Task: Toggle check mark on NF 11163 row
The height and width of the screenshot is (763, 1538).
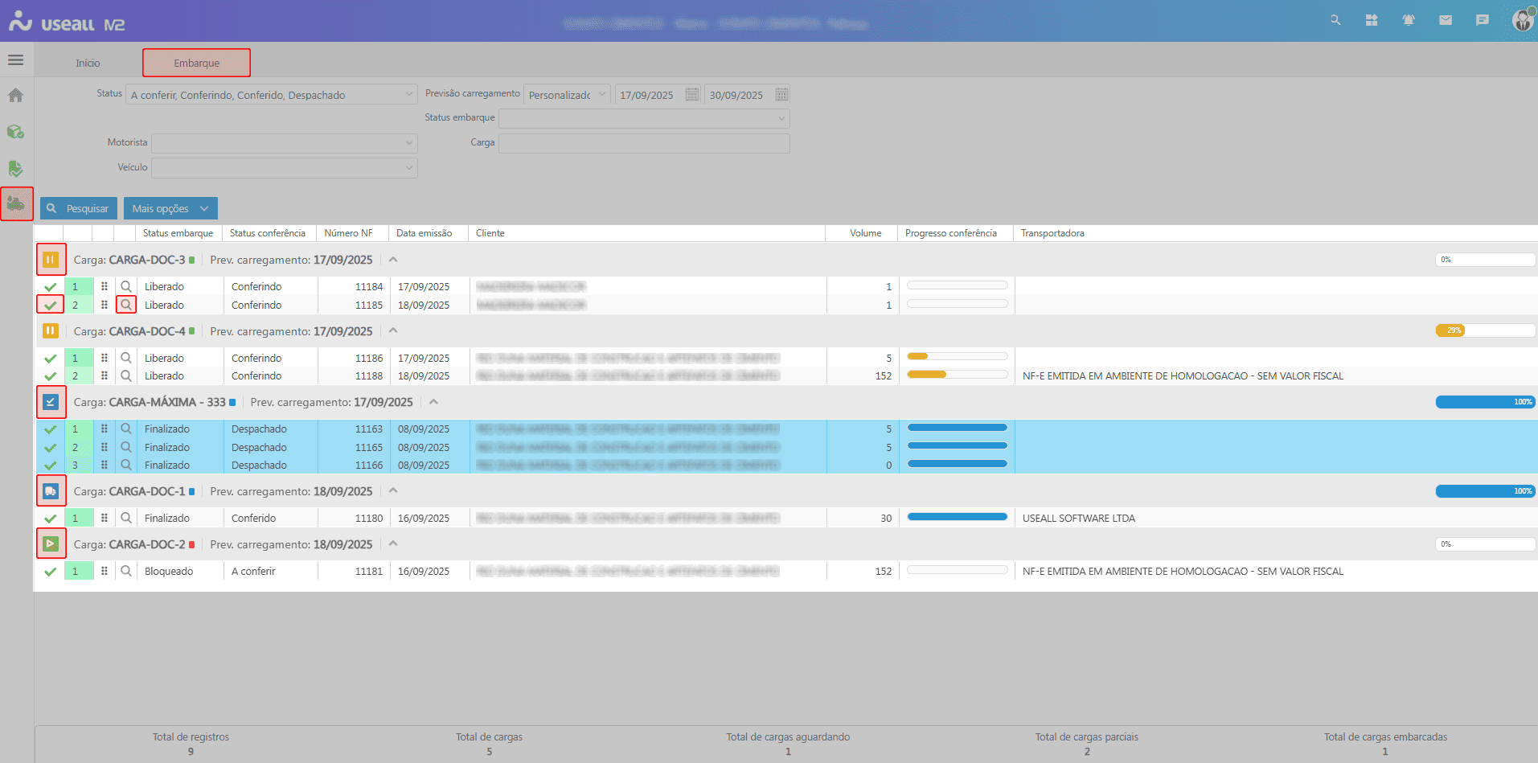Action: tap(51, 429)
